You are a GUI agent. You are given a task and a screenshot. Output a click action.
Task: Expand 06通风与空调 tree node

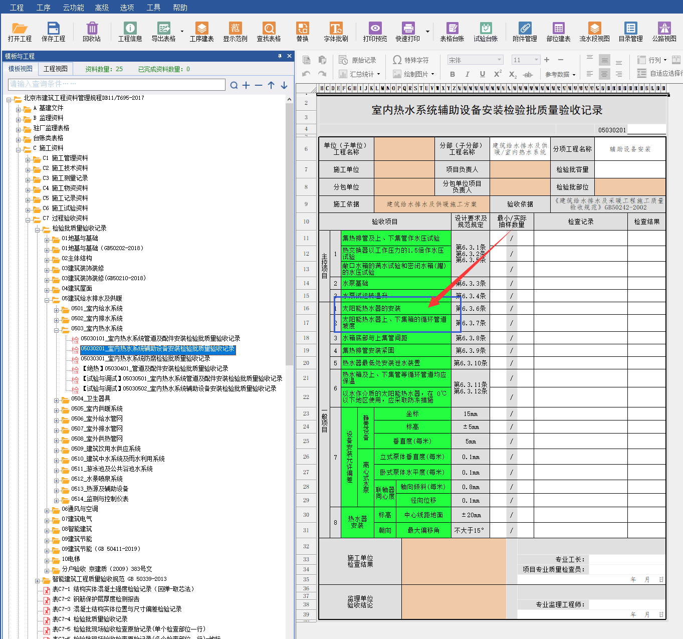click(47, 510)
